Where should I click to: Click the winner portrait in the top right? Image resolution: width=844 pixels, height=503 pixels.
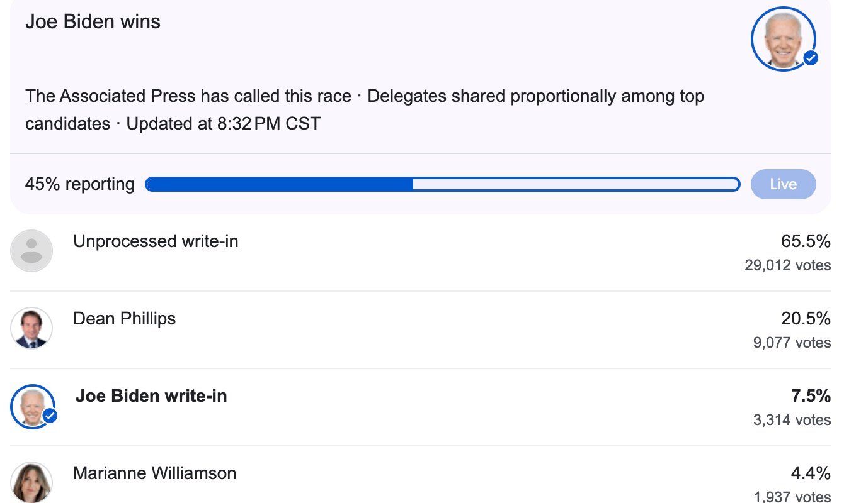(x=783, y=39)
